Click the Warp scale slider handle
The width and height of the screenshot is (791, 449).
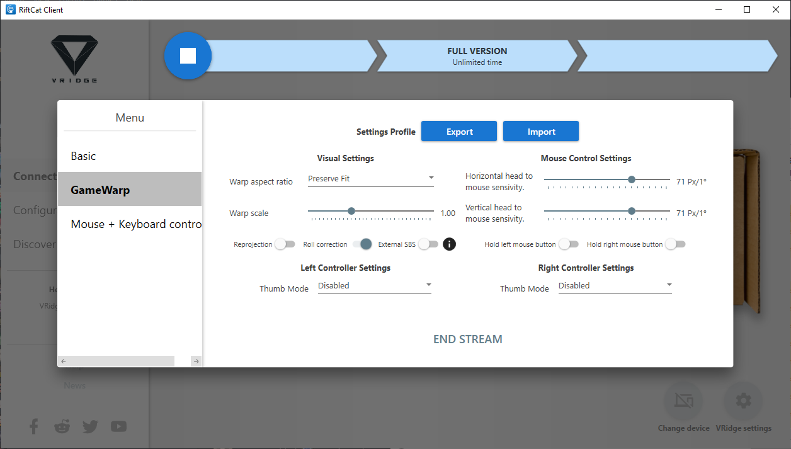click(x=351, y=211)
